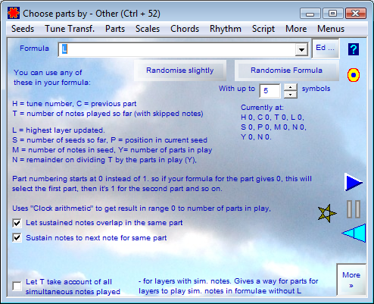374x304 pixels.
Task: Click the Ed ... button beside formula
Action: pos(326,48)
